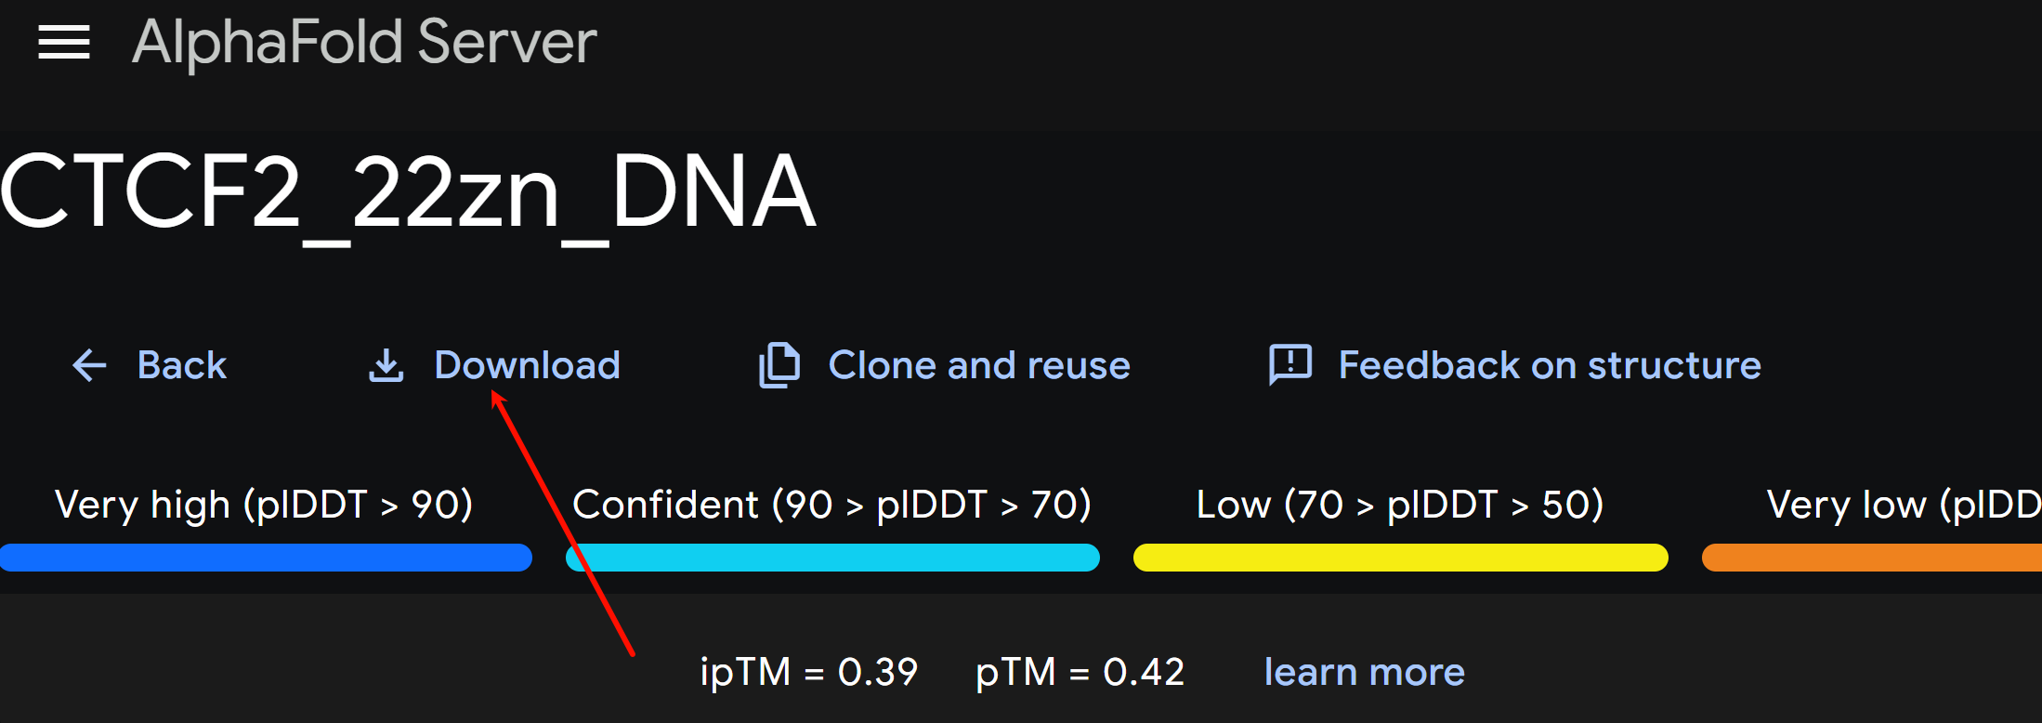Click the clone copy icon
Viewport: 2042px width, 723px height.
(x=779, y=365)
